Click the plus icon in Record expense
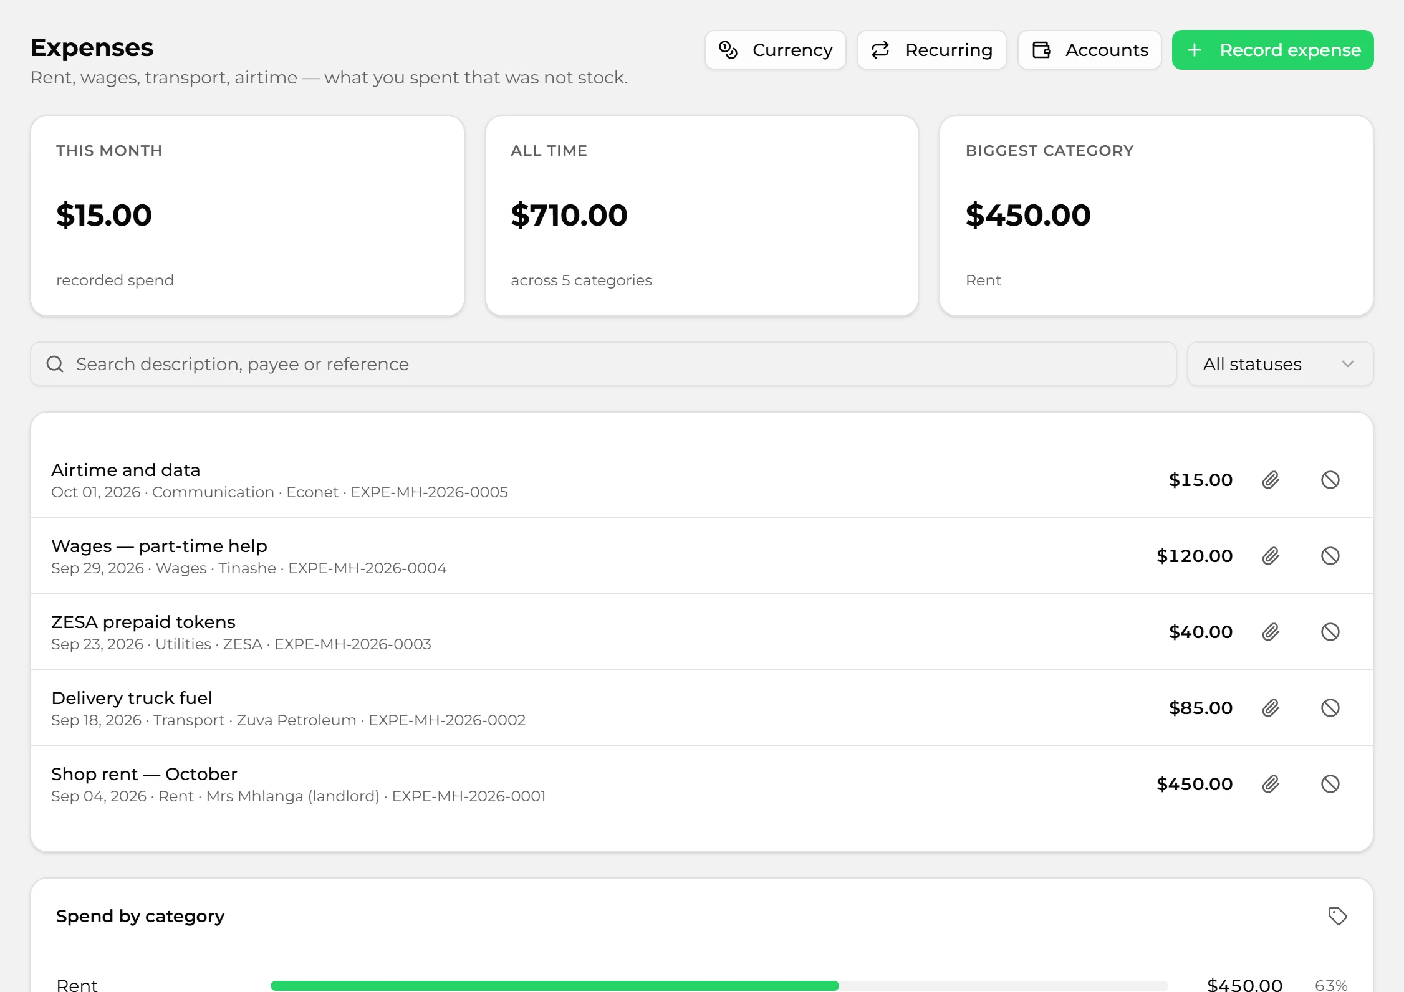 click(1194, 50)
